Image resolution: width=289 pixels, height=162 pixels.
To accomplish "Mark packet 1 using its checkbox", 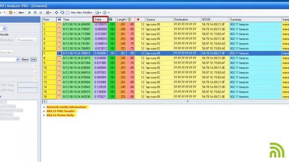I will pyautogui.click(x=59, y=24).
